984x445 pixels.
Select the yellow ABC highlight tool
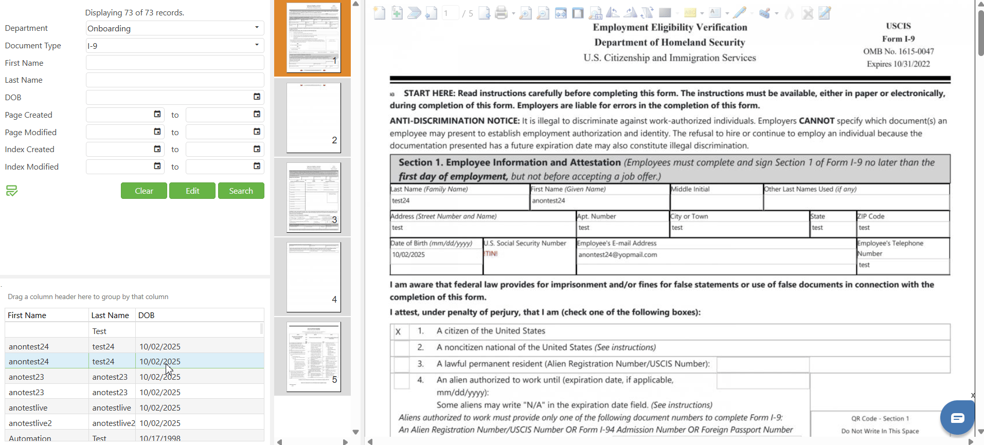click(690, 13)
